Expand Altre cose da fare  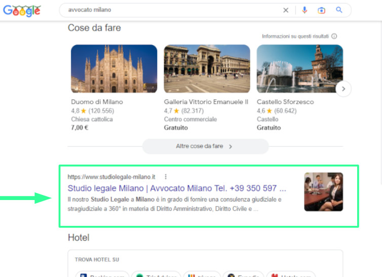(x=206, y=146)
